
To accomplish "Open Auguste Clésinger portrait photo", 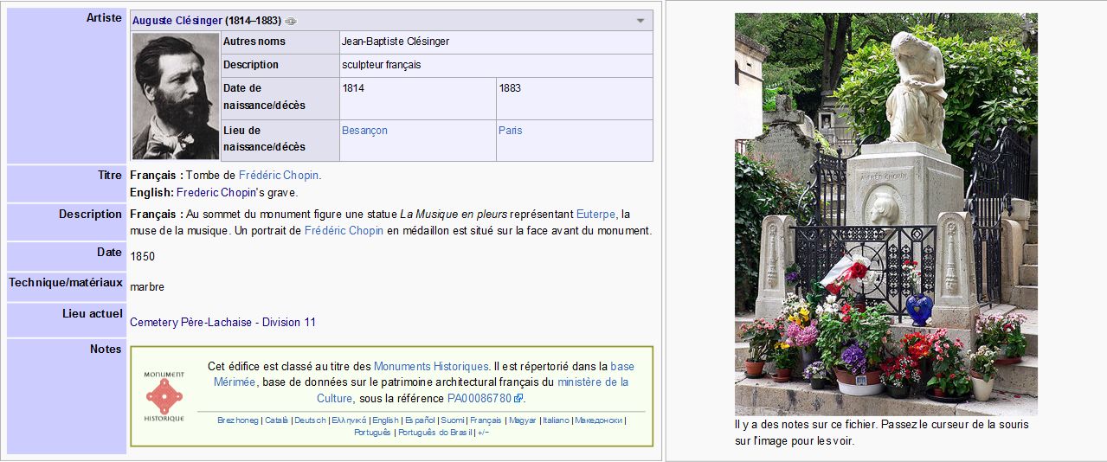I will pos(176,97).
